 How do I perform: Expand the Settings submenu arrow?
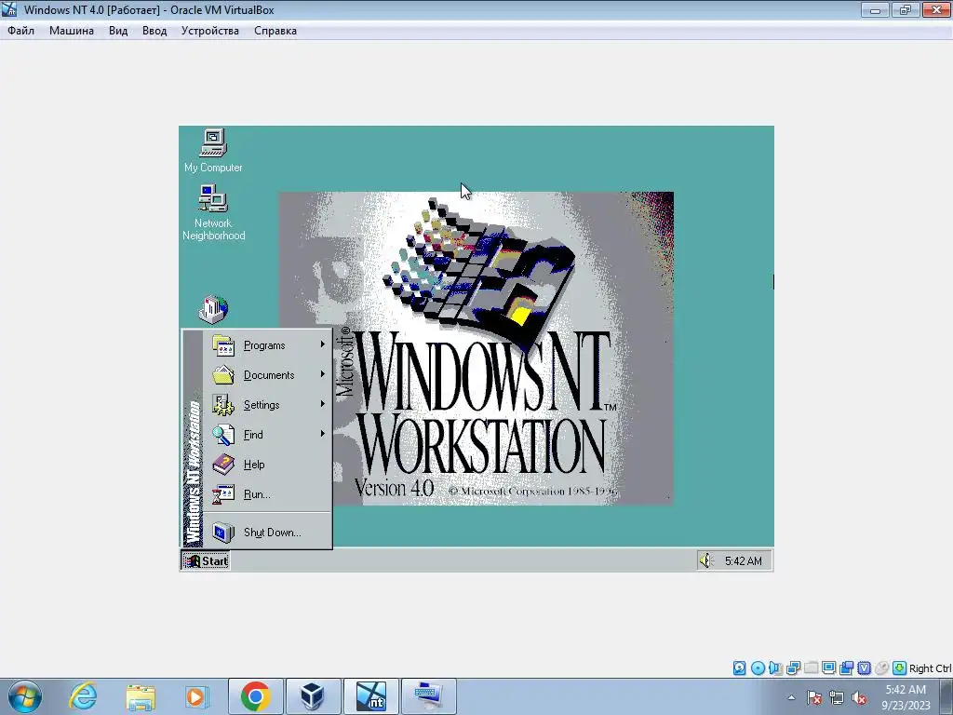click(323, 404)
